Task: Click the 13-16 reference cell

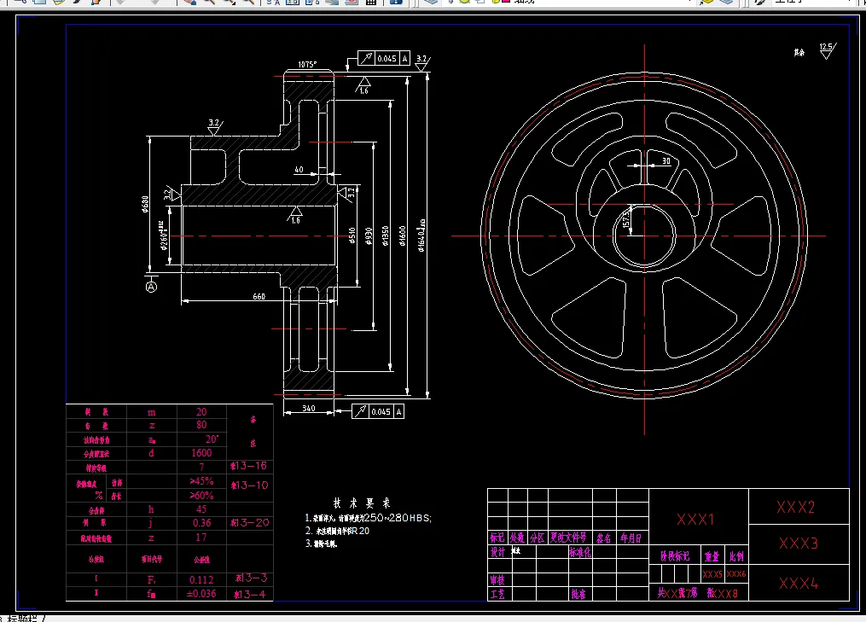Action: (249, 466)
